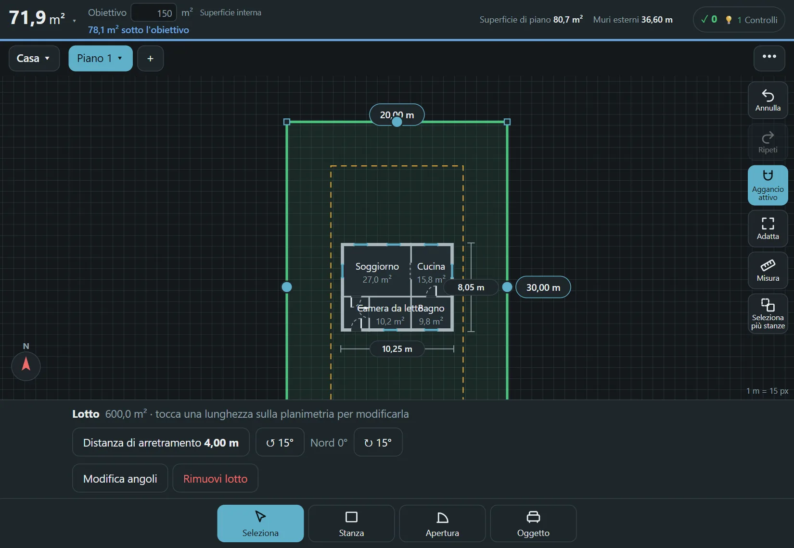This screenshot has width=794, height=548.
Task: Open the Casa dropdown
Action: pos(34,58)
